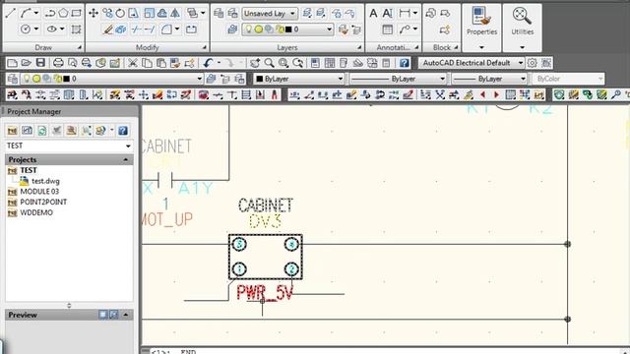630x354 pixels.
Task: Click the red right arrow in electrical toolbar
Action: [x=496, y=94]
